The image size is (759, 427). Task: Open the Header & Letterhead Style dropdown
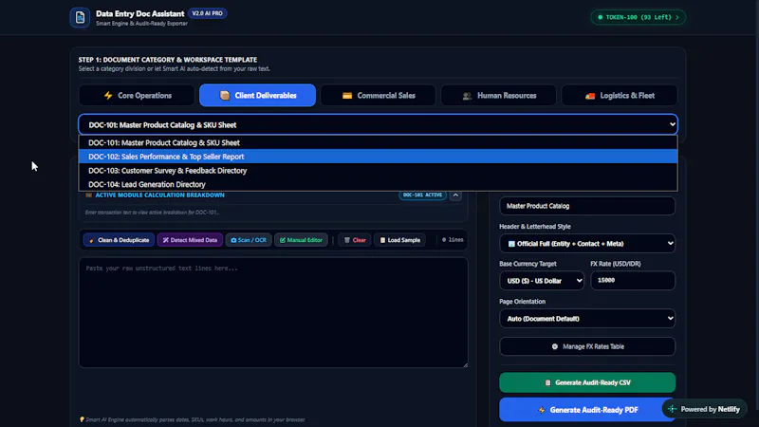pos(587,244)
